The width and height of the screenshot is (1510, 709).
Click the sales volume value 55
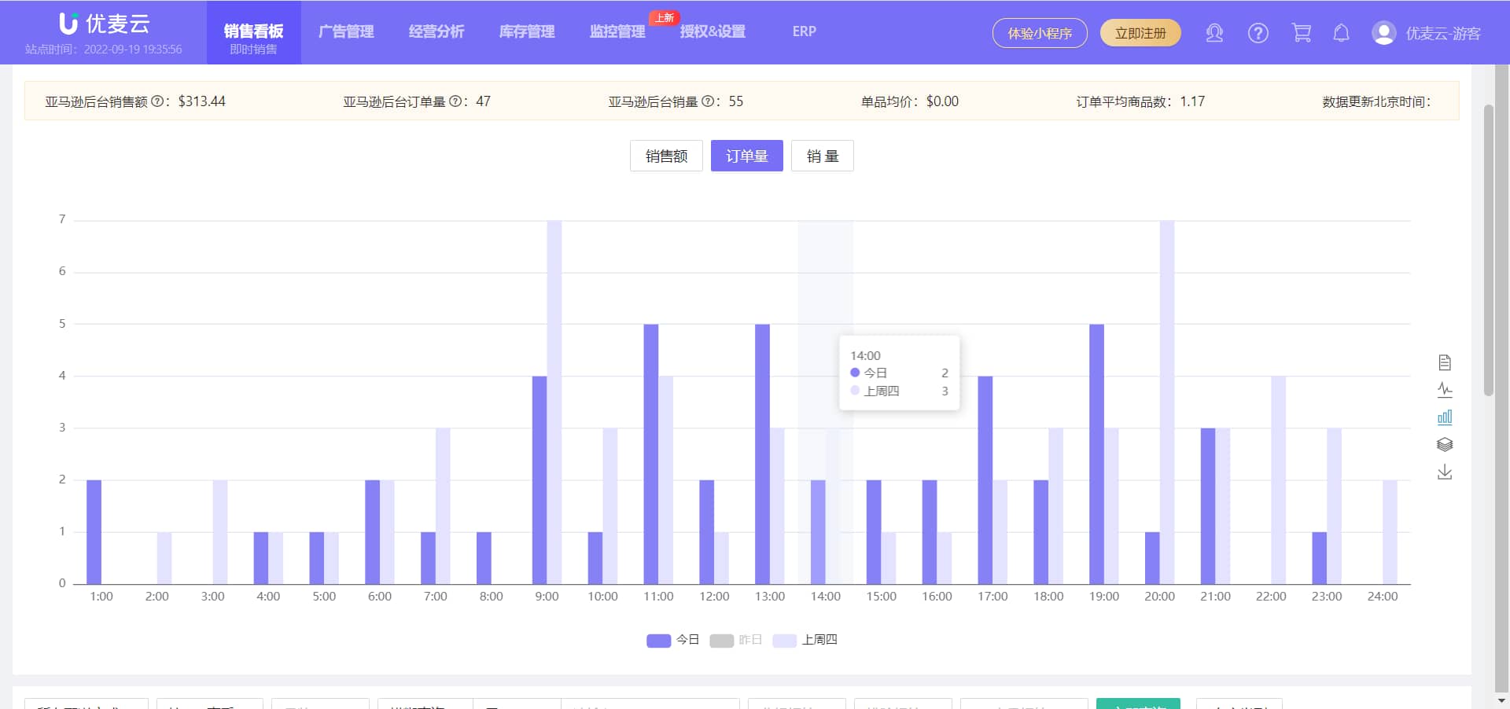735,101
